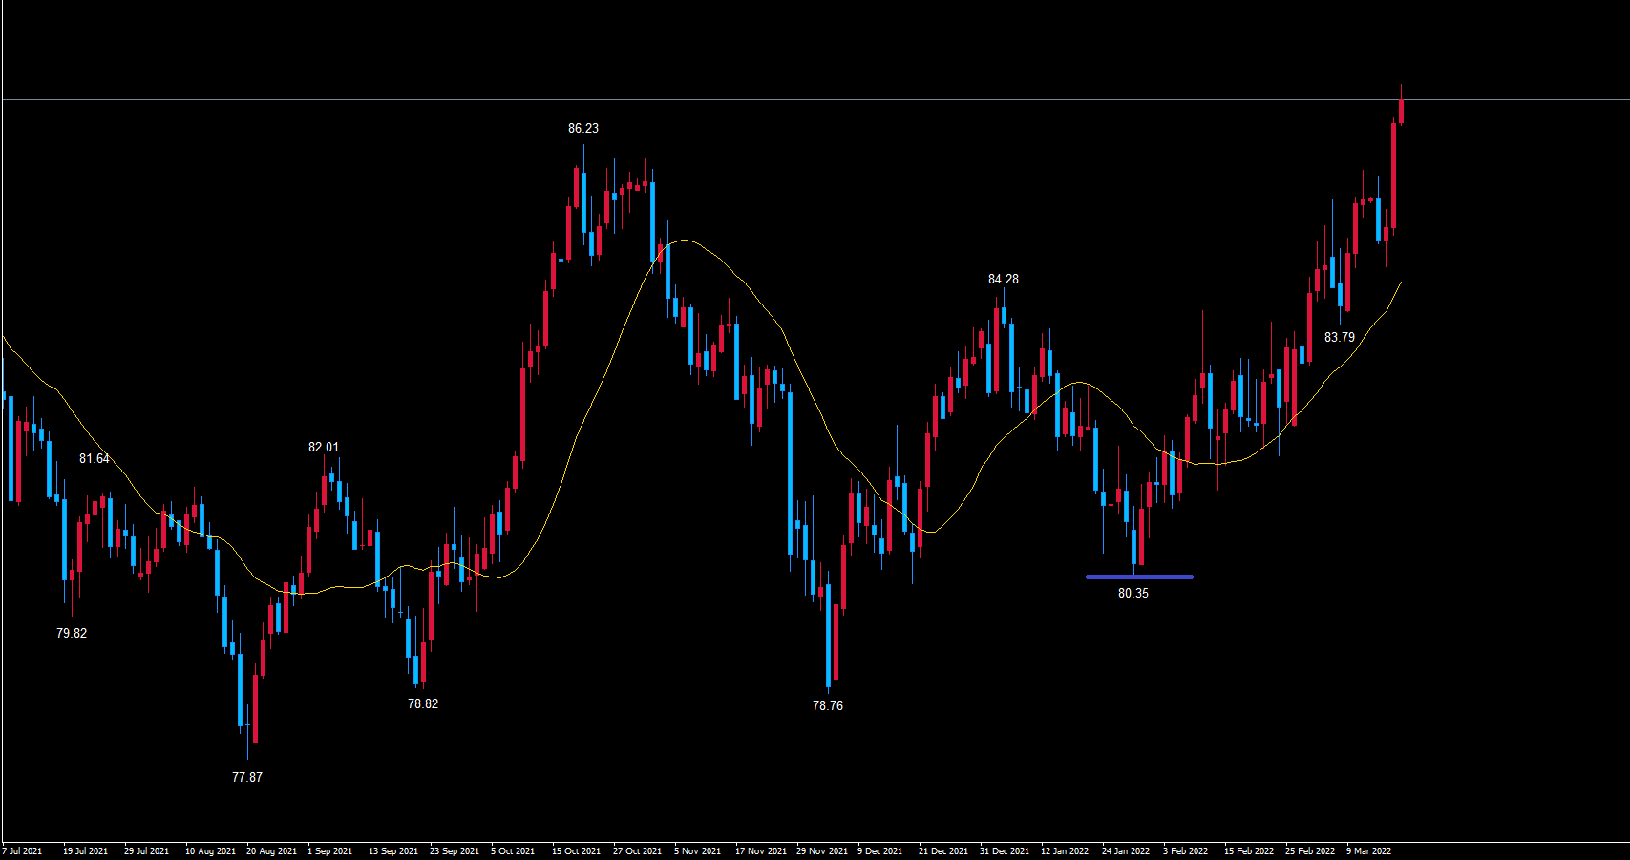Click the 78.76 low price label

point(827,705)
